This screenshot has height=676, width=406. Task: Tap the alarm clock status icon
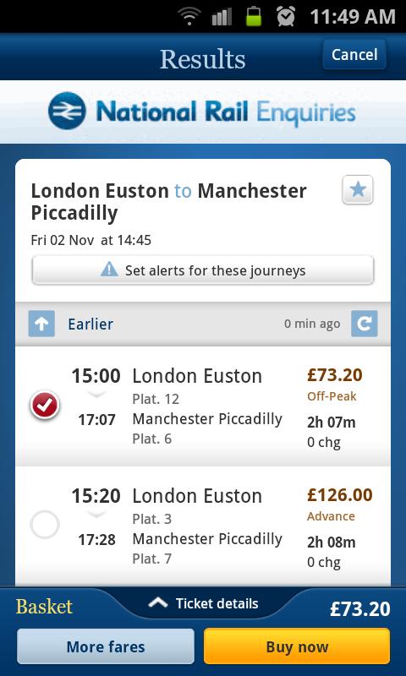[286, 16]
